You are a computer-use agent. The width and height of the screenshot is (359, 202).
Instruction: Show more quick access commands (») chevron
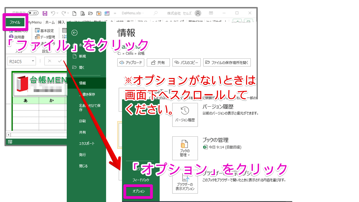pos(115,13)
